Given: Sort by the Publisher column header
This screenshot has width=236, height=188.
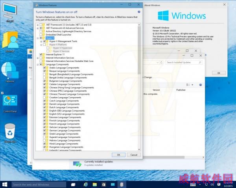Looking at the screenshot, I should [x=181, y=90].
